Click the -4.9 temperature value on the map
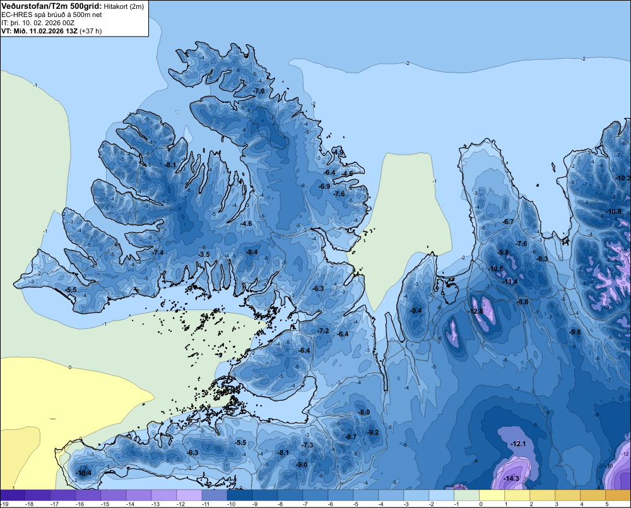 [x=338, y=152]
